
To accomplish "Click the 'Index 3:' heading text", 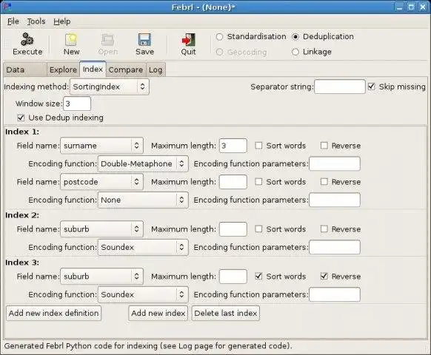I will pos(22,263).
